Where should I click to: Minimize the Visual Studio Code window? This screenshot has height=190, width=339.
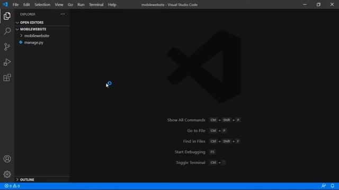pyautogui.click(x=305, y=4)
